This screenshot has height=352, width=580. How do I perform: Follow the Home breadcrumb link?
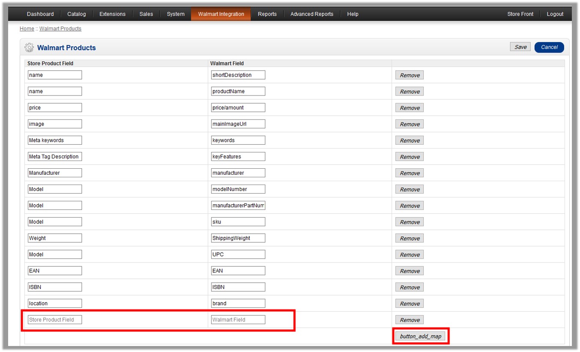pyautogui.click(x=27, y=29)
